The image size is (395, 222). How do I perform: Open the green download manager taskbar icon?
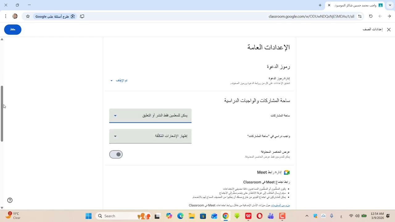[x=237, y=216]
